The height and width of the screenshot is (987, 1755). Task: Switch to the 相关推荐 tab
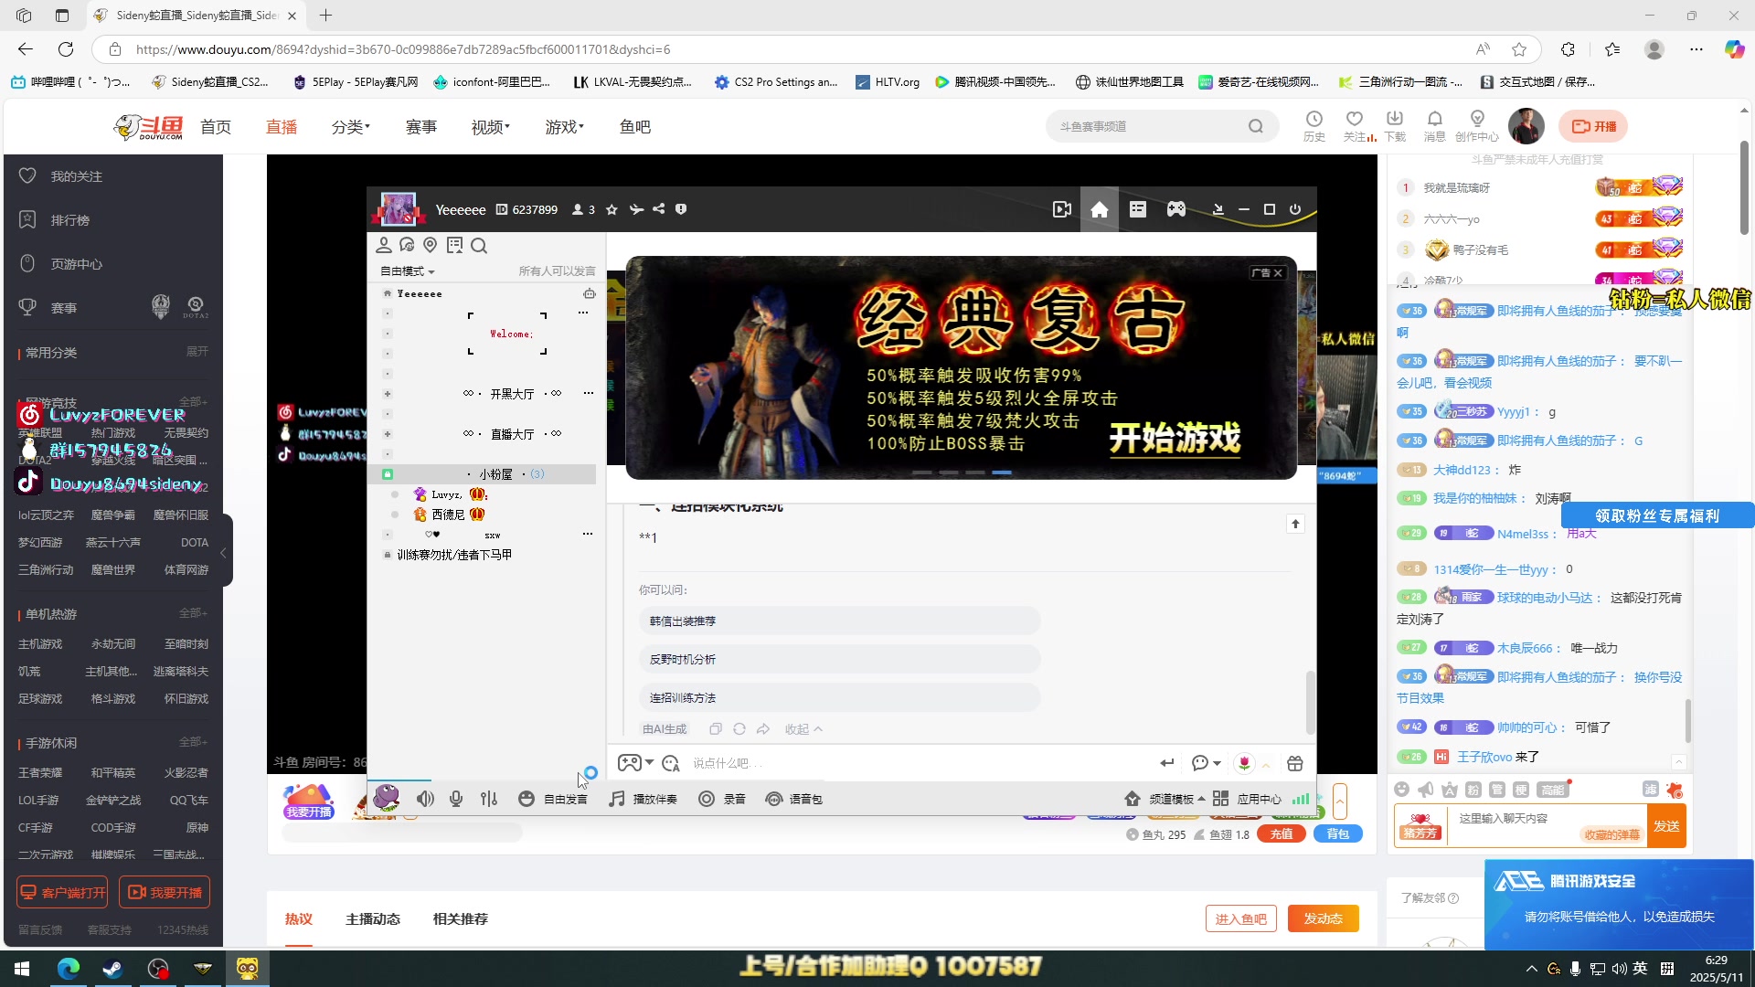point(460,918)
